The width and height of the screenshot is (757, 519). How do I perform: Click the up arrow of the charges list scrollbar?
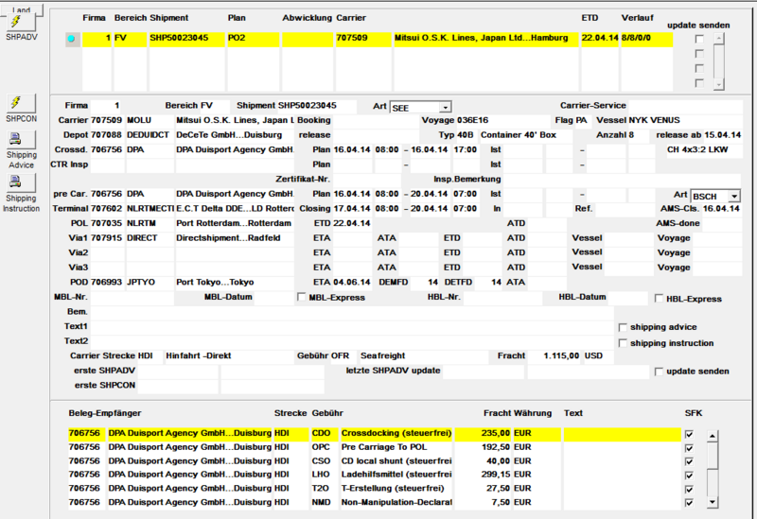pos(713,436)
